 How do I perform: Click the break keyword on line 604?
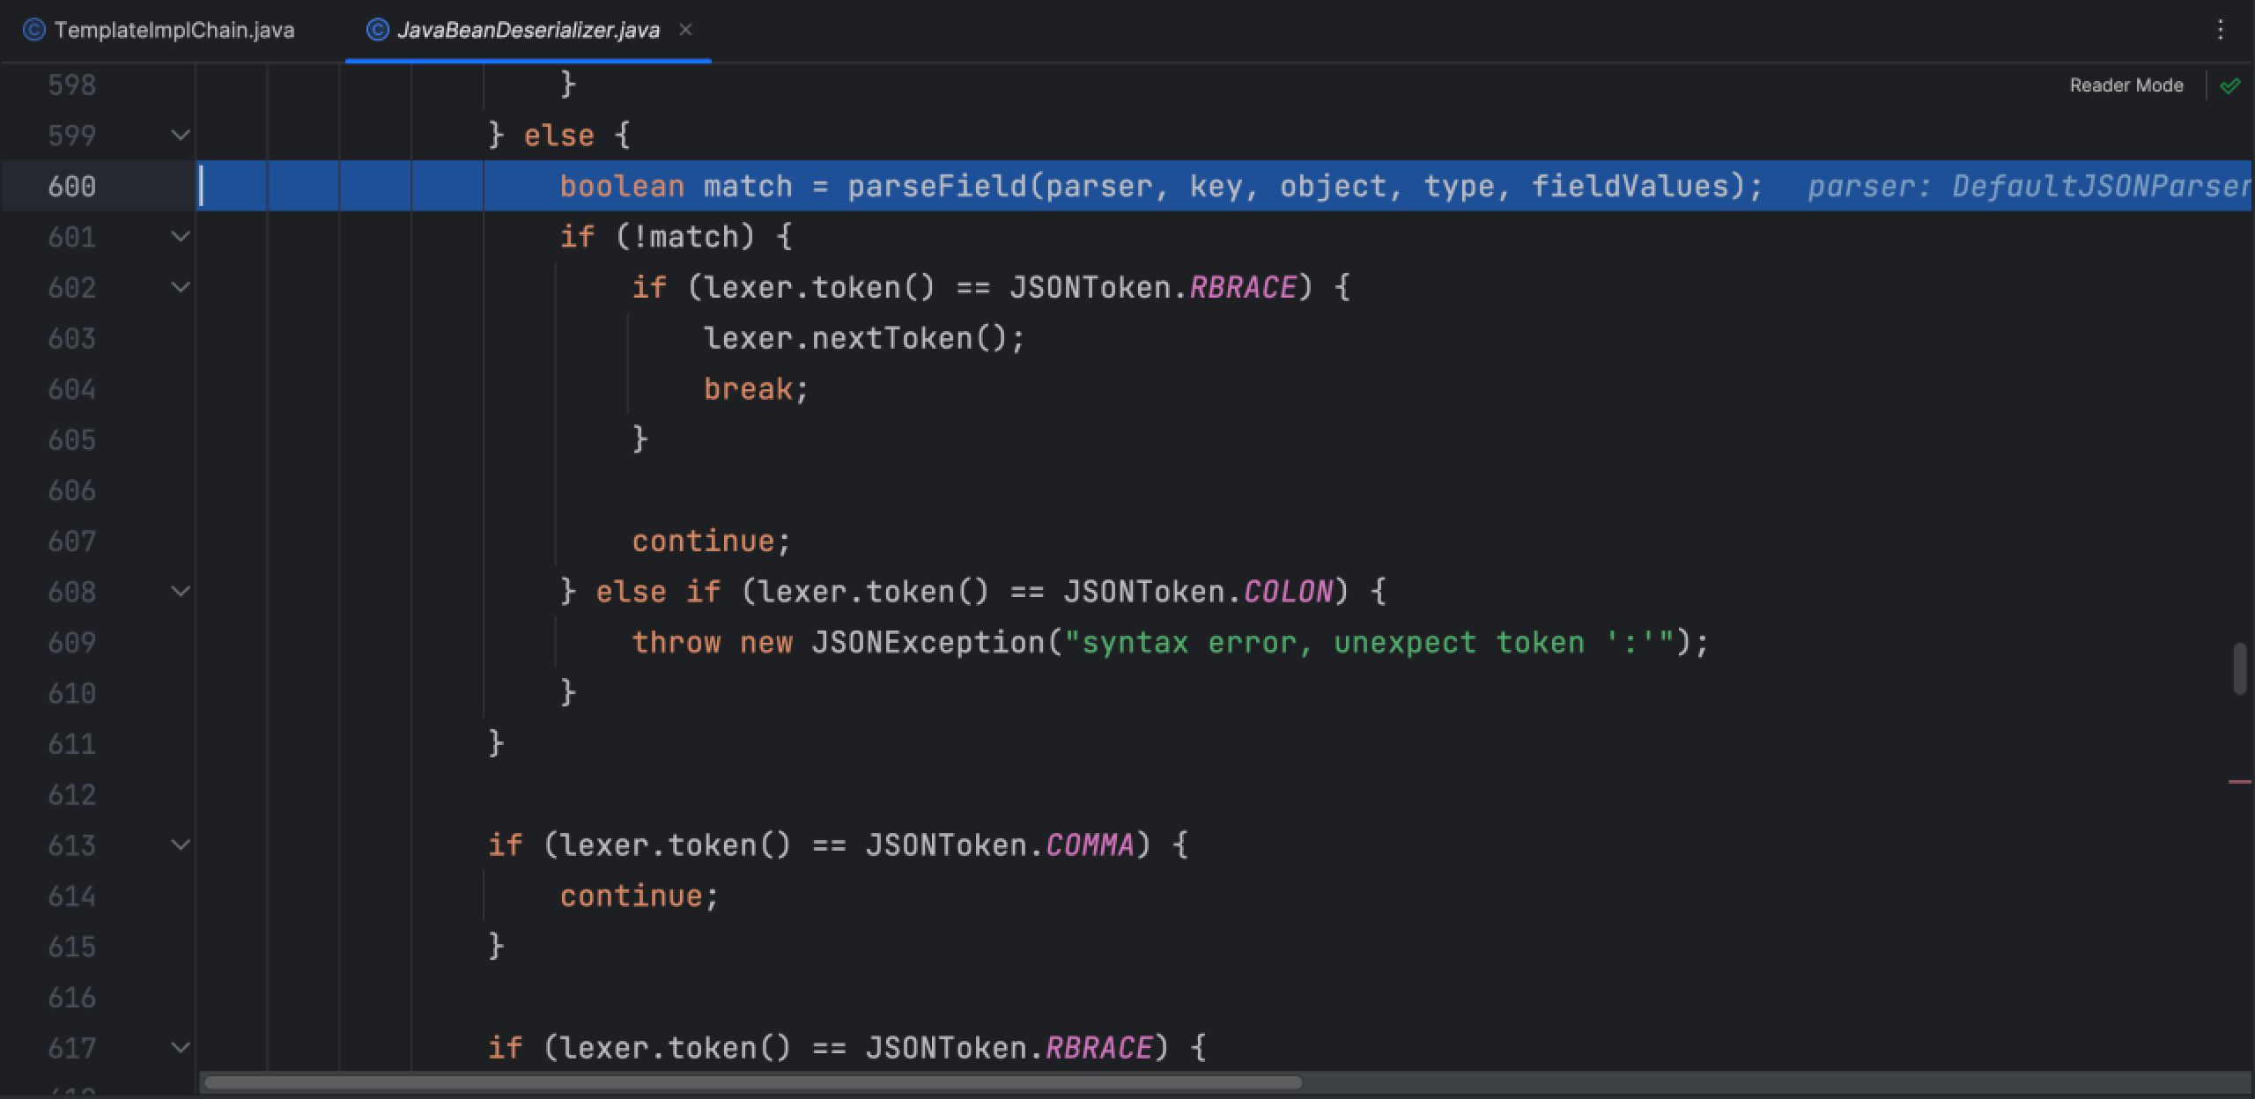[747, 389]
